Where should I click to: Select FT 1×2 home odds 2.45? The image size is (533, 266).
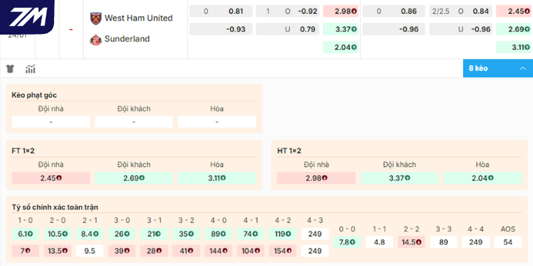tap(51, 178)
